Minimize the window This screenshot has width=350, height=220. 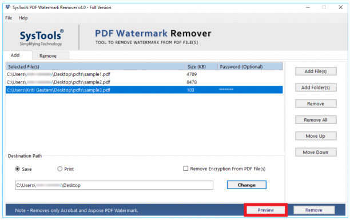coord(308,7)
